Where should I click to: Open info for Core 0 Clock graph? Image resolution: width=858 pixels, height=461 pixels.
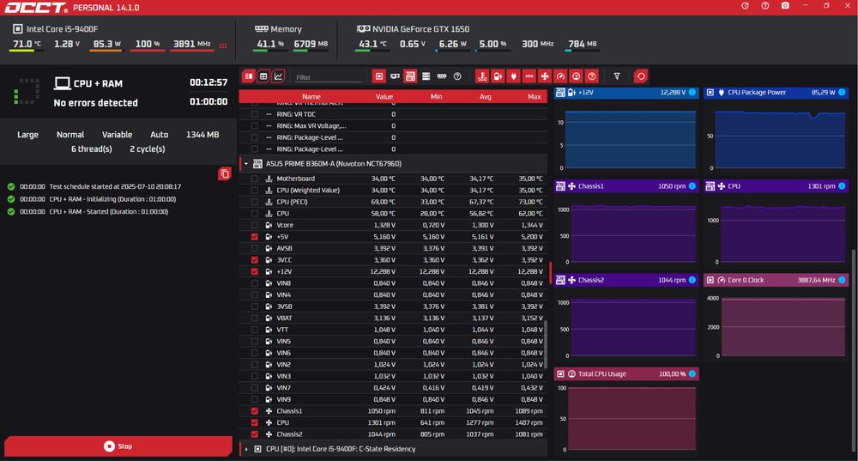tap(842, 280)
